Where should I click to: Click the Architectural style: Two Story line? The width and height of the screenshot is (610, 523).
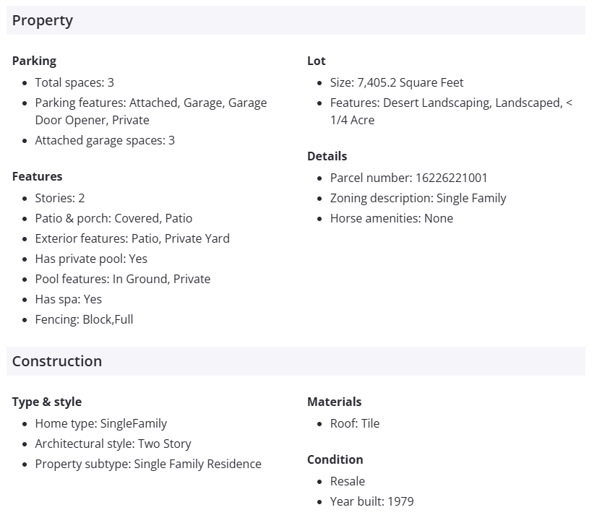pyautogui.click(x=113, y=444)
